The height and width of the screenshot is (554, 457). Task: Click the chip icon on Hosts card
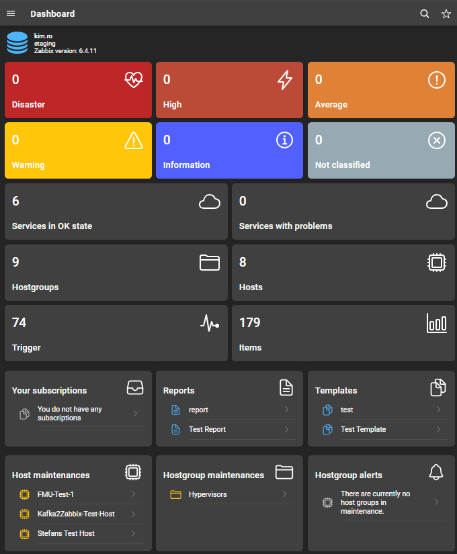(436, 262)
